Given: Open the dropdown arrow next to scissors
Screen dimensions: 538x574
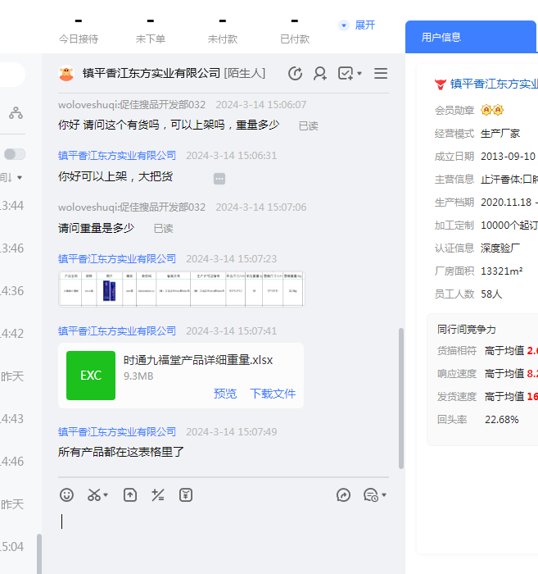Looking at the screenshot, I should 106,495.
